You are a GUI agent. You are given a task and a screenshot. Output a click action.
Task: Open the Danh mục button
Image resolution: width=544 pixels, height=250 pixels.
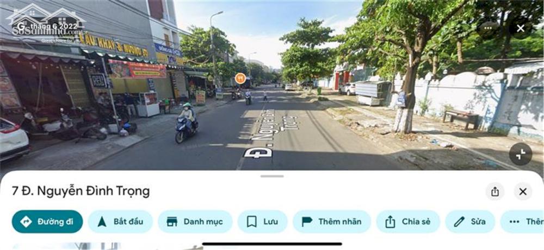click(x=195, y=222)
